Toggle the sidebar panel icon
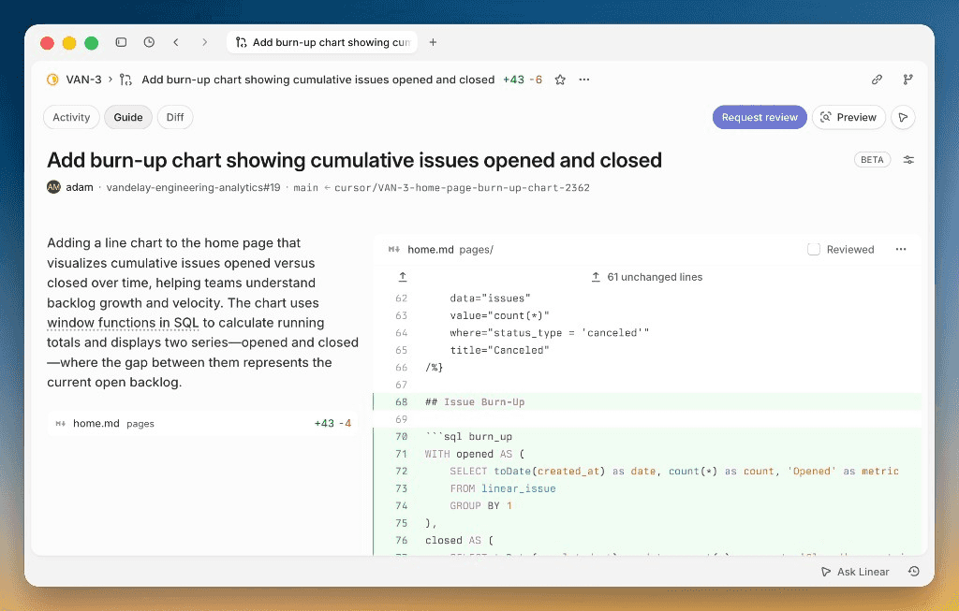The height and width of the screenshot is (611, 959). tap(121, 42)
